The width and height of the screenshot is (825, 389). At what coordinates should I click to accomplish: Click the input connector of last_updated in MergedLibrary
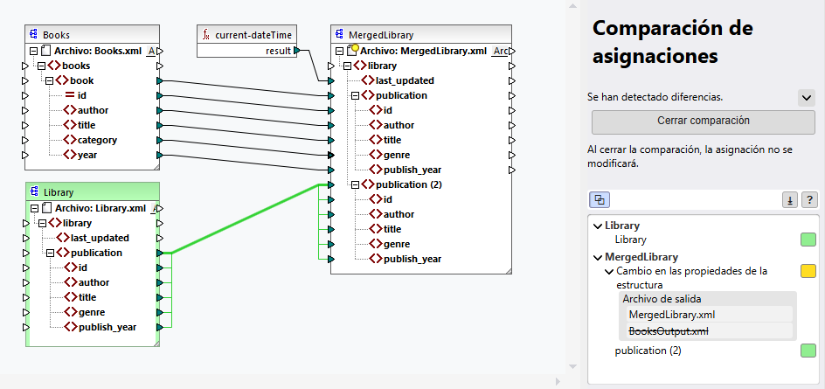(x=330, y=80)
